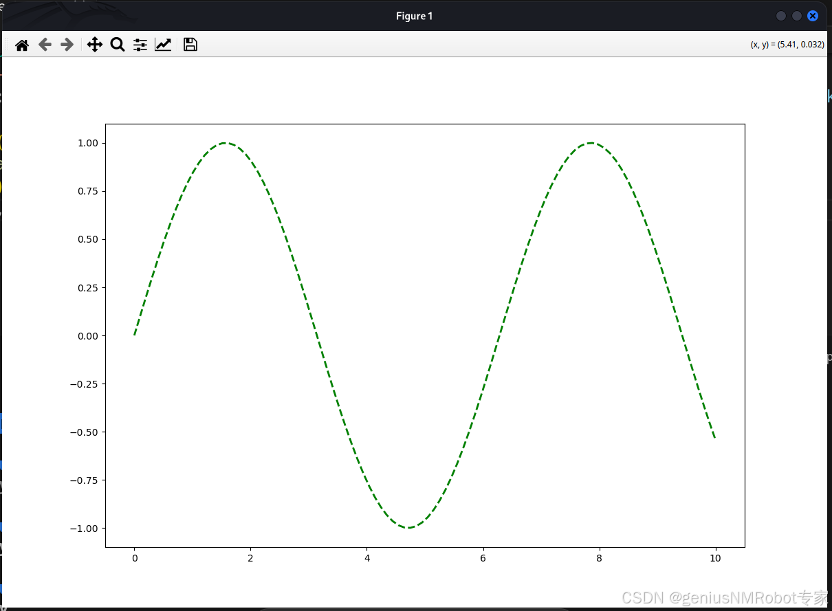The width and height of the screenshot is (832, 611).
Task: Select the −1.00 y-axis tick label
Action: tap(85, 528)
